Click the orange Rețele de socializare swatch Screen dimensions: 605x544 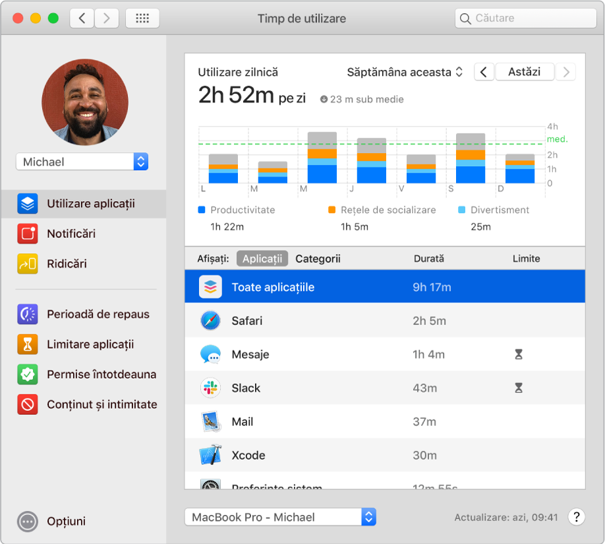pos(332,210)
